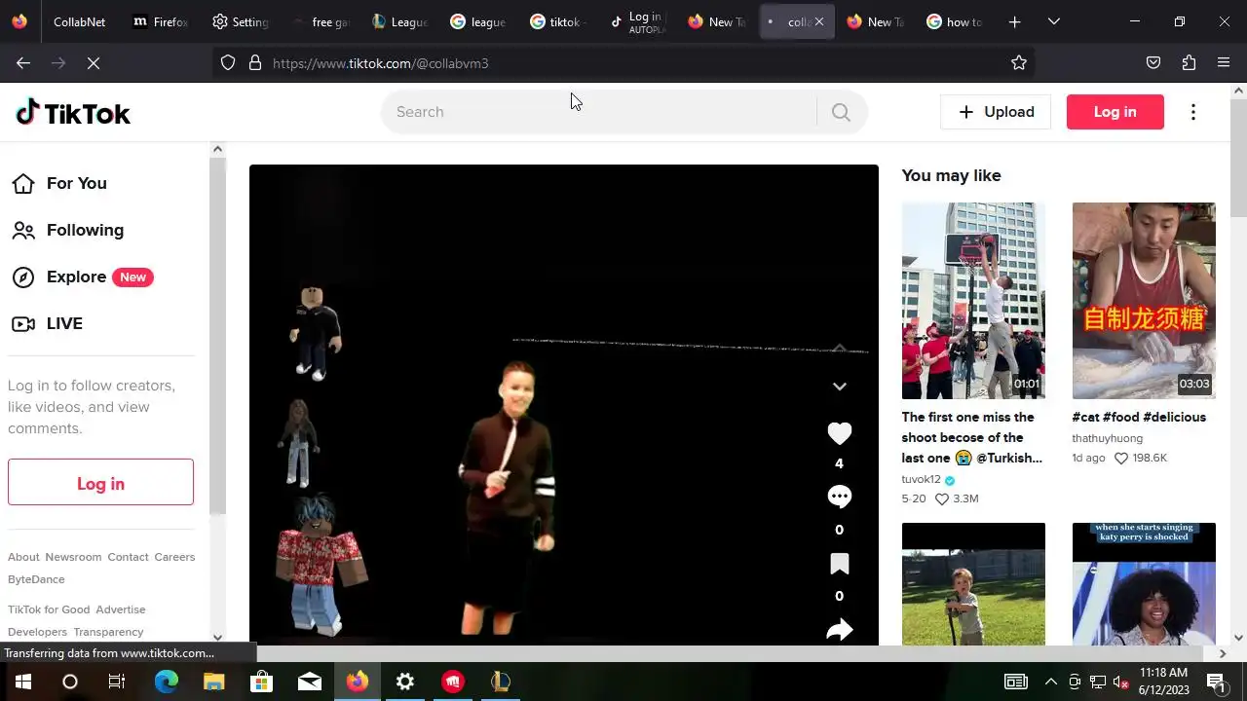This screenshot has height=701, width=1247.
Task: Switch to the tiktok Google search tab
Action: (558, 21)
